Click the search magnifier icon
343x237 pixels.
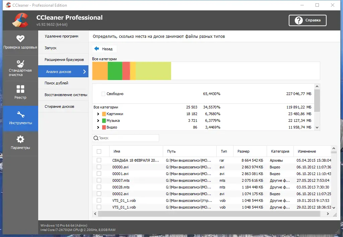pos(96,138)
